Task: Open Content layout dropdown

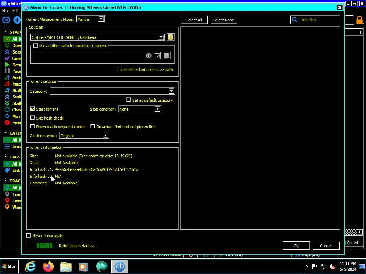Action: 84,135
